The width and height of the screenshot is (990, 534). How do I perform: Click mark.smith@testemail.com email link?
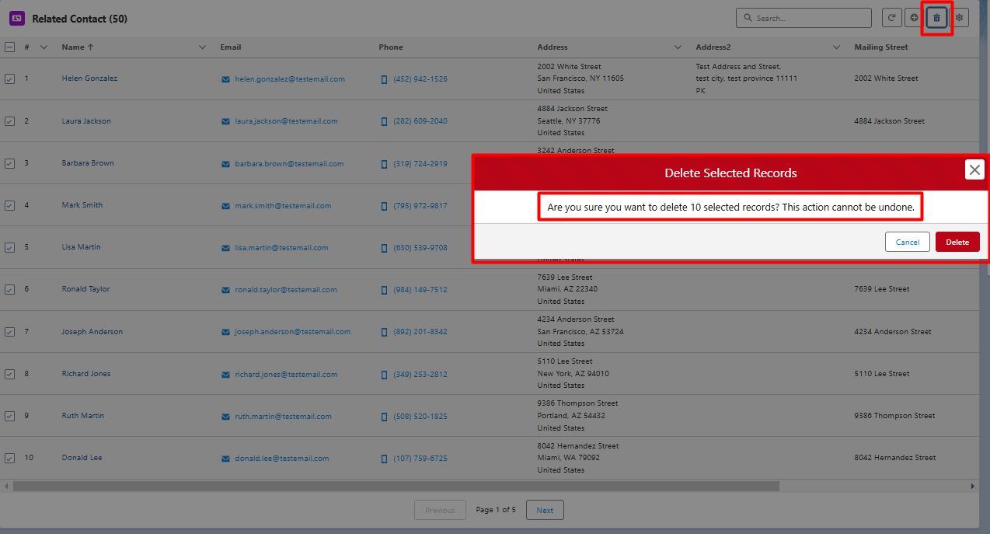click(283, 206)
